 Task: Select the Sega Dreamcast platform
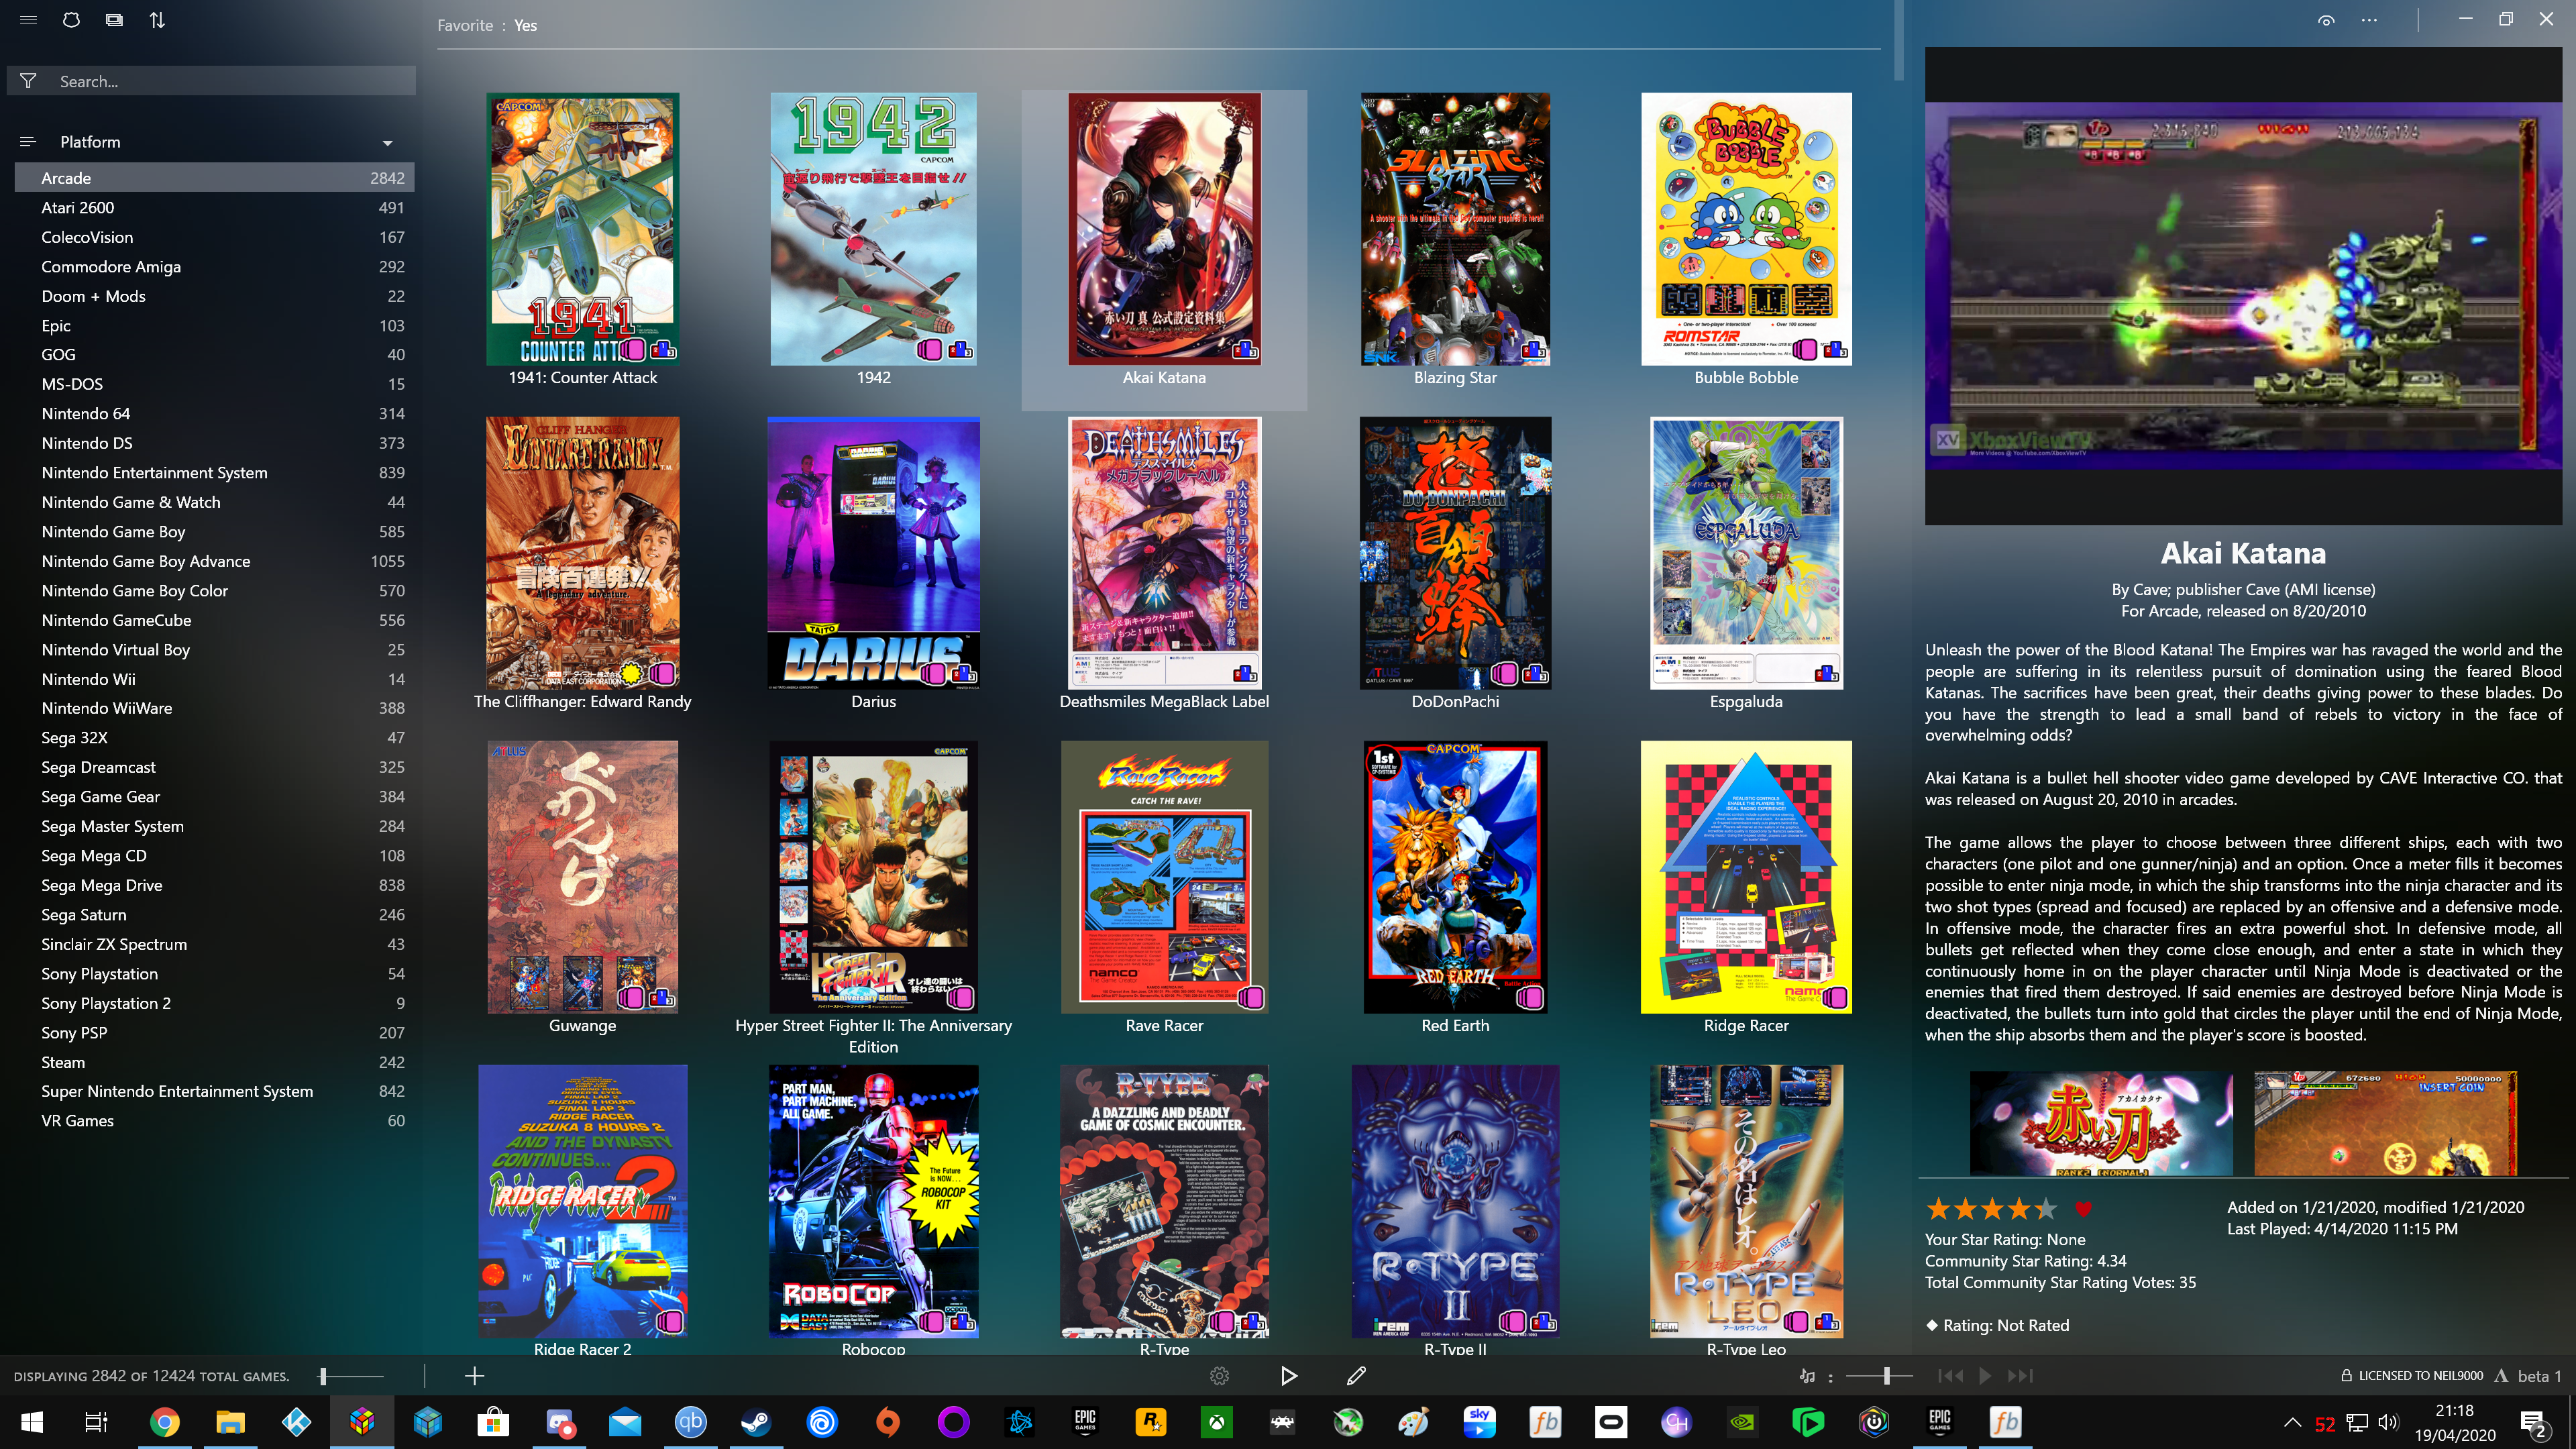pos(214,767)
